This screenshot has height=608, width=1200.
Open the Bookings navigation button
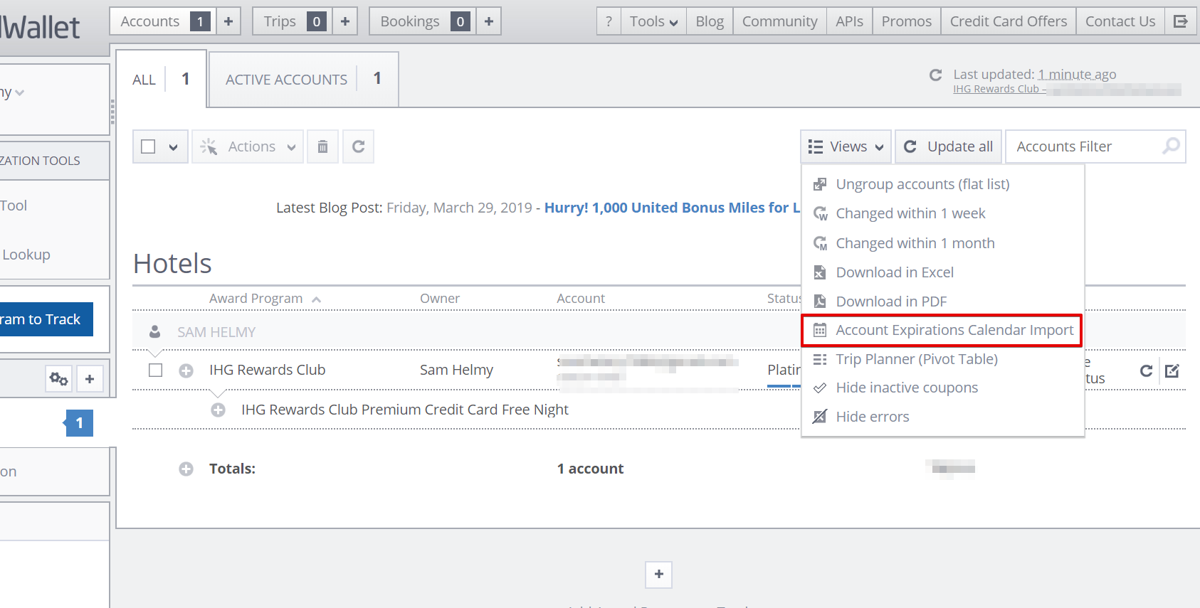[423, 21]
